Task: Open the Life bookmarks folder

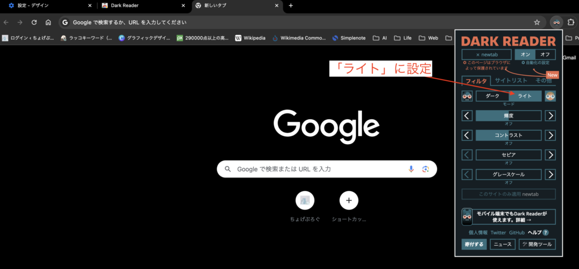Action: coord(403,38)
